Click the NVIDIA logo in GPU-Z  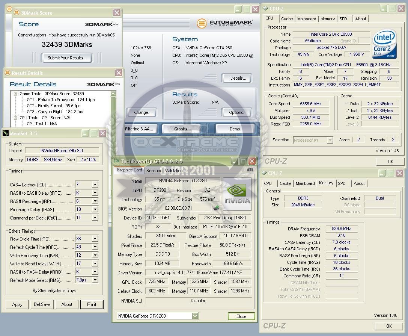237,194
